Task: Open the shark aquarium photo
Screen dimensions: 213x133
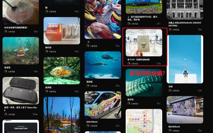Action: pos(103,65)
